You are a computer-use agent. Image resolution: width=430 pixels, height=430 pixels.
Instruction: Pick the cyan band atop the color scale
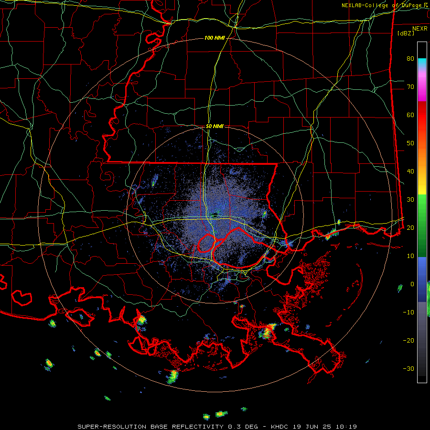point(422,63)
